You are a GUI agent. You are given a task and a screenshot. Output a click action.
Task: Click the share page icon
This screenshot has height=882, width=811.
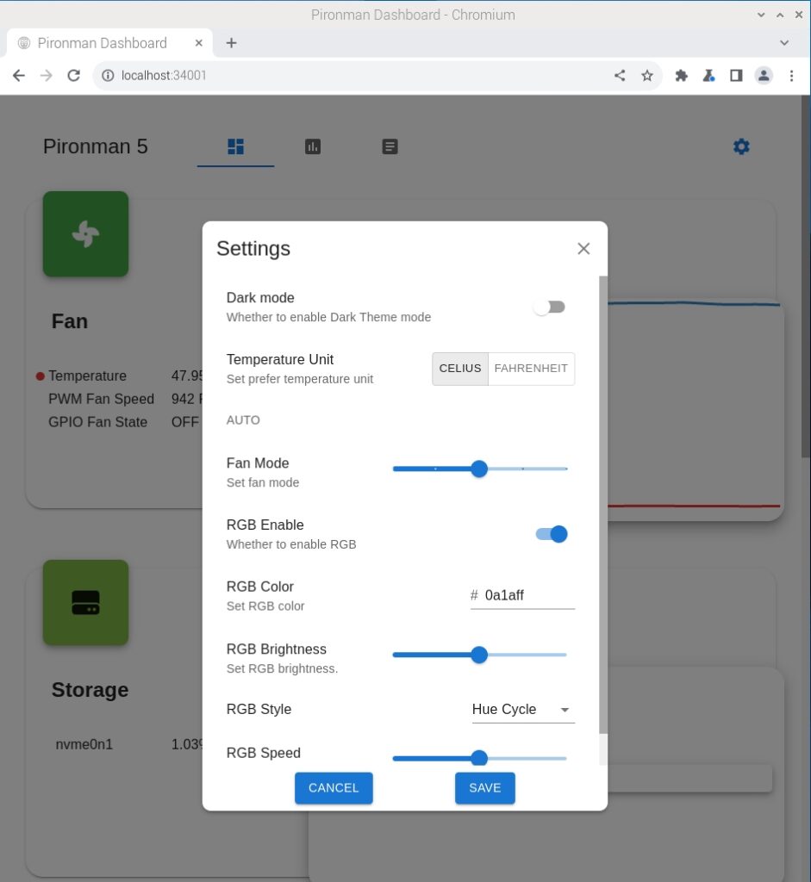click(x=620, y=76)
